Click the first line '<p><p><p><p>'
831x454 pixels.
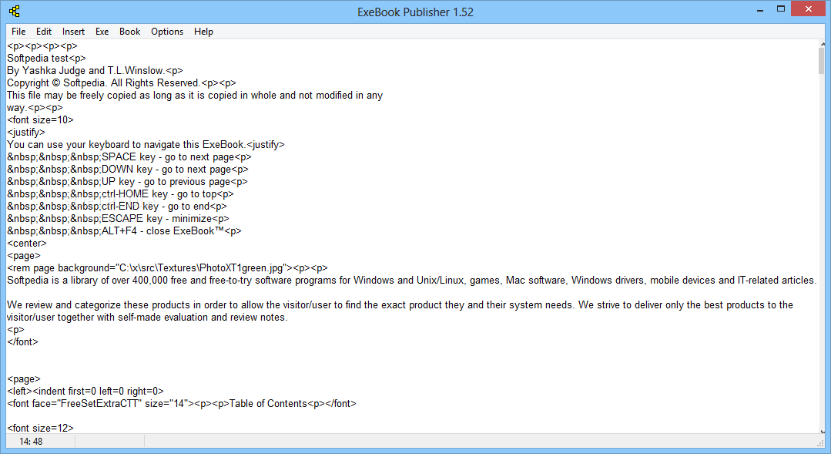pos(42,46)
